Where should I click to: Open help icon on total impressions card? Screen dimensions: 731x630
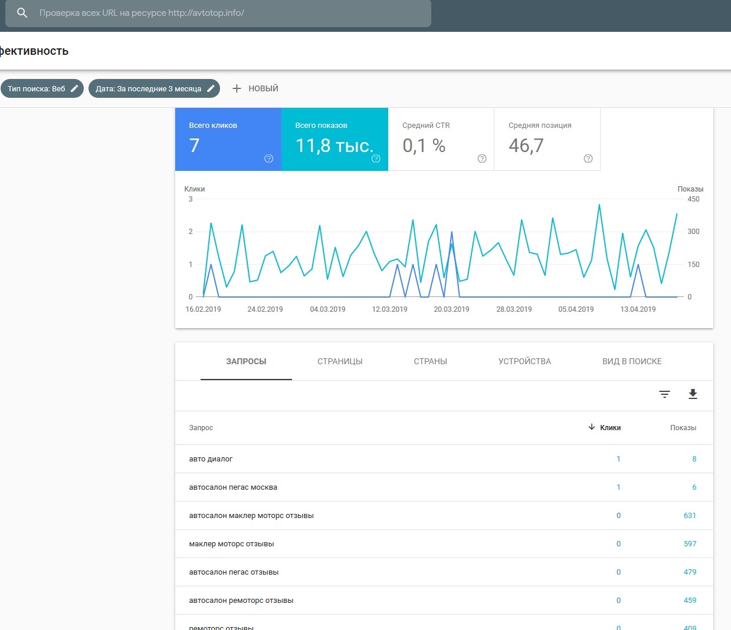coord(376,159)
